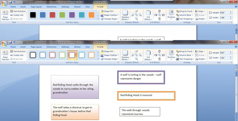The width and height of the screenshot is (238, 121).
Task: Switch to Page Layout tab in lower window
Action: (x=36, y=47)
